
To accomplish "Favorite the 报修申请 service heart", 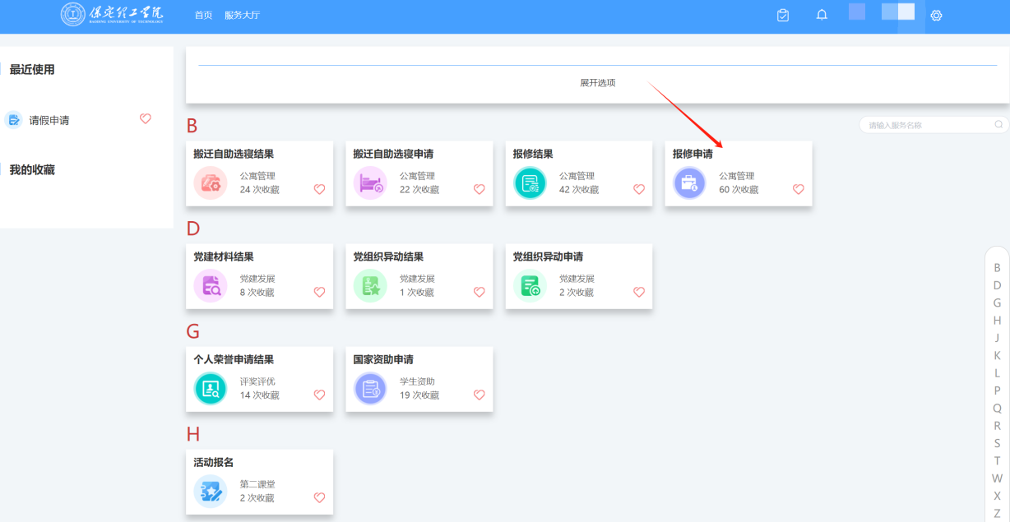I will coord(798,189).
